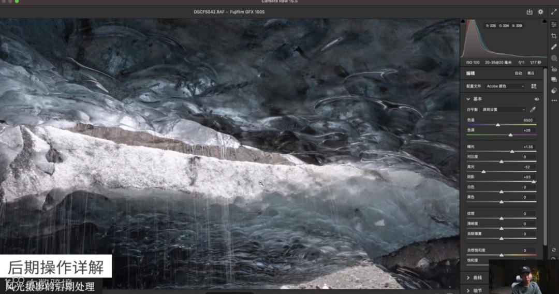Click the 黑白 black and white button
The width and height of the screenshot is (559, 294).
(x=531, y=73)
